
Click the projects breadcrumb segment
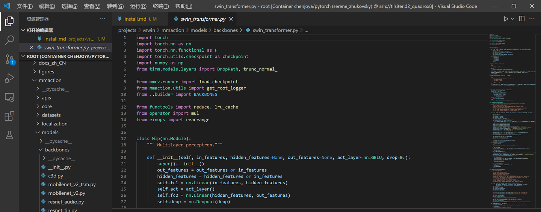(127, 30)
